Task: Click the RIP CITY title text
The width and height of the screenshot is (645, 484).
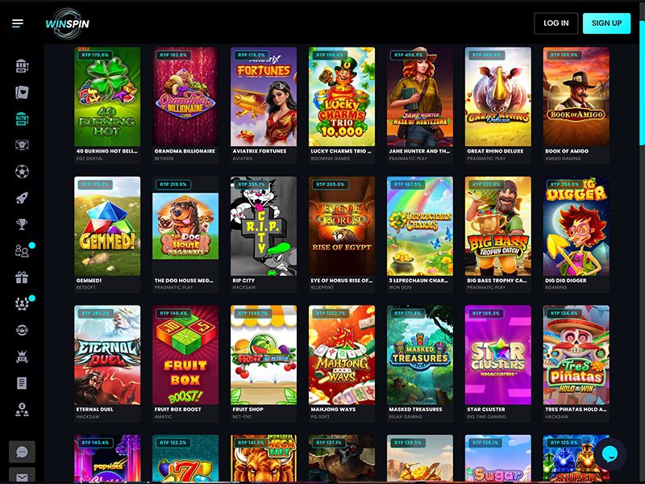Action: click(243, 280)
